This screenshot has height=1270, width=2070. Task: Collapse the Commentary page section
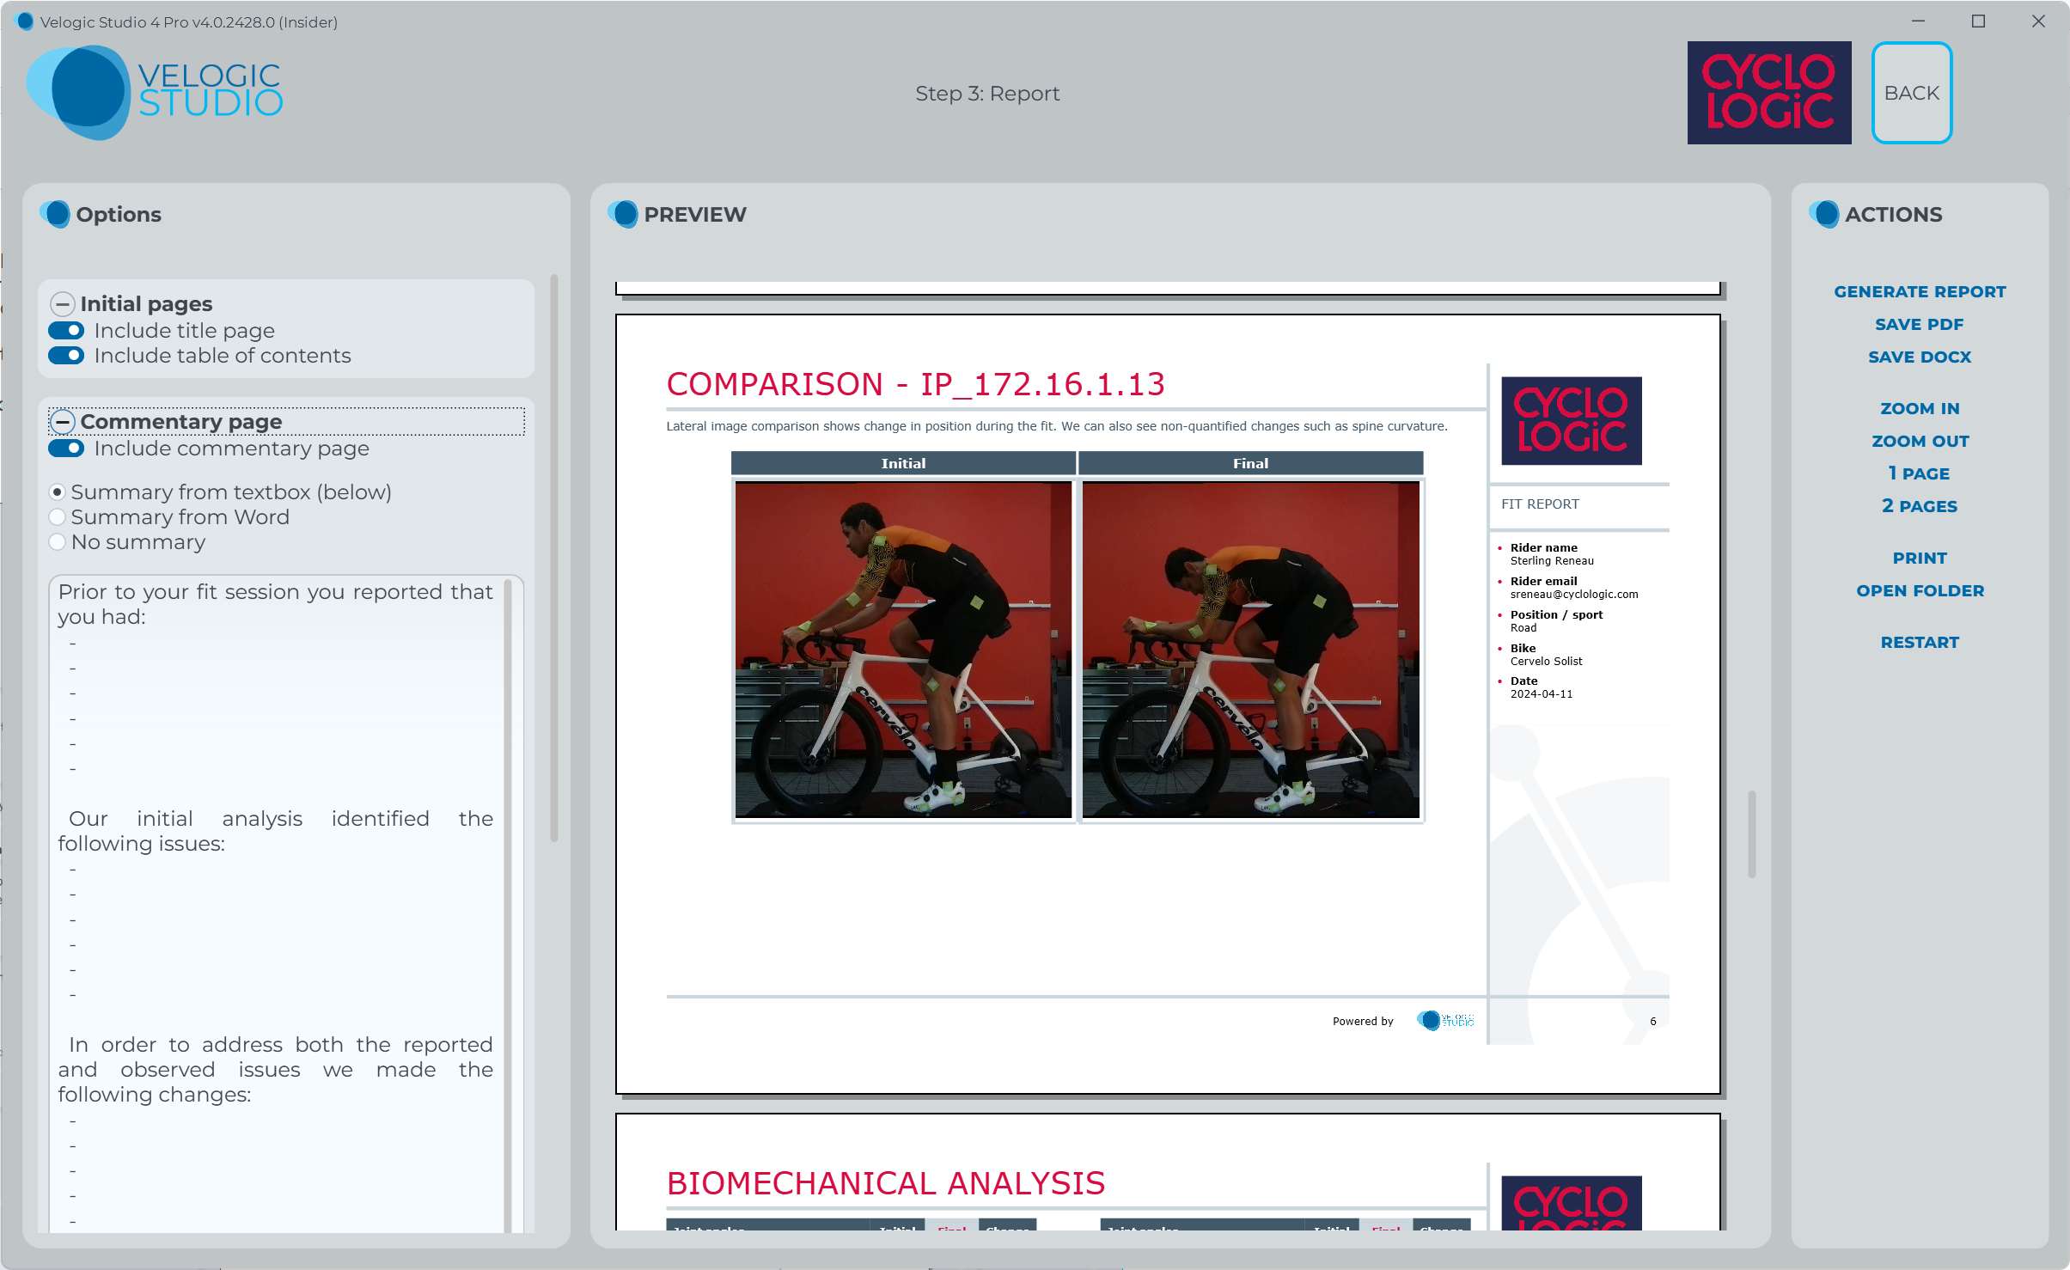62,422
